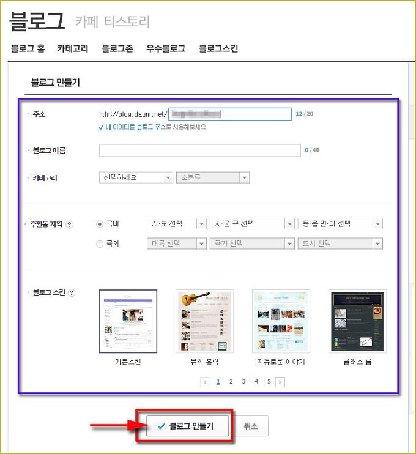The height and width of the screenshot is (454, 416).
Task: Open the 대륙 선택 dropdown
Action: 177,244
